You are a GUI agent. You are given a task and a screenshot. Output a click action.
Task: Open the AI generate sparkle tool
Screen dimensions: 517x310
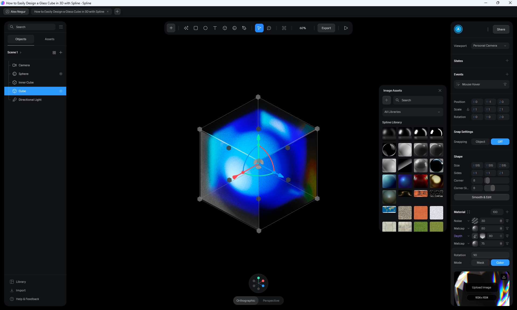[186, 28]
